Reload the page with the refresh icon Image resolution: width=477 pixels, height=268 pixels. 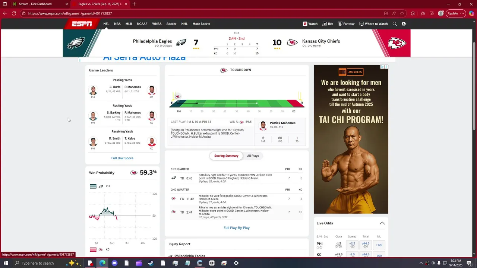[x=14, y=13]
